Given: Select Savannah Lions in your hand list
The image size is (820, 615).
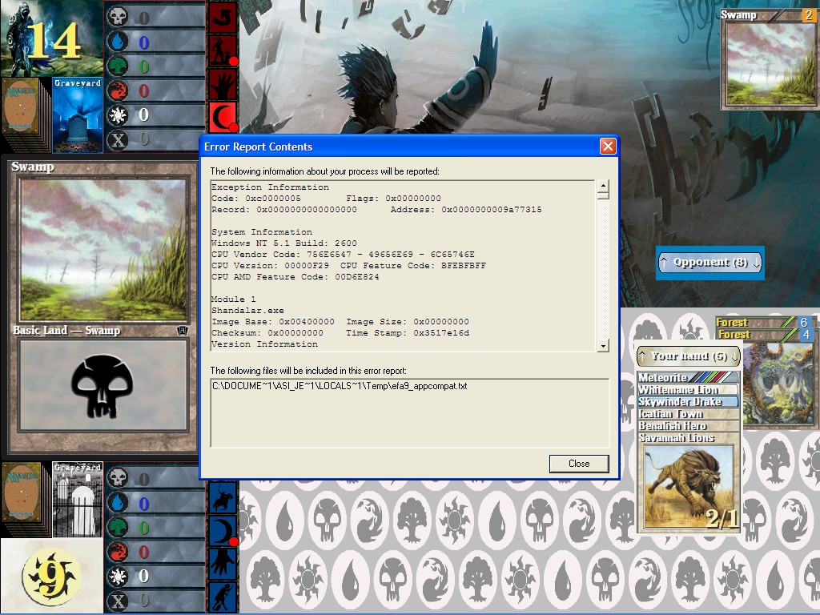Looking at the screenshot, I should [x=688, y=438].
